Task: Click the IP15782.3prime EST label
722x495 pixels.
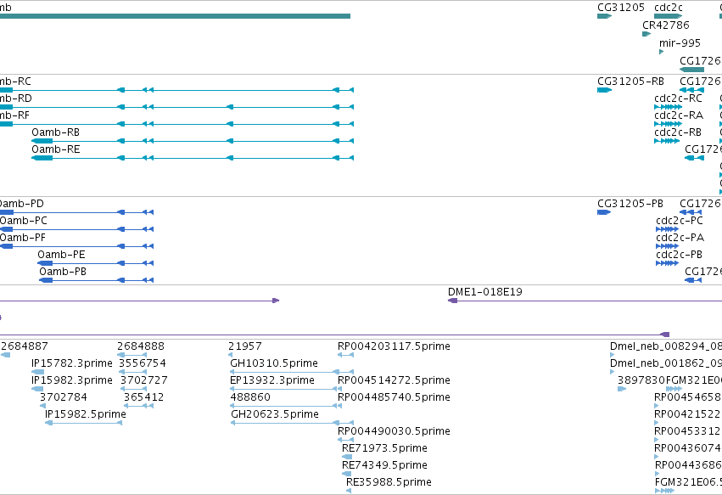Action: tap(72, 363)
